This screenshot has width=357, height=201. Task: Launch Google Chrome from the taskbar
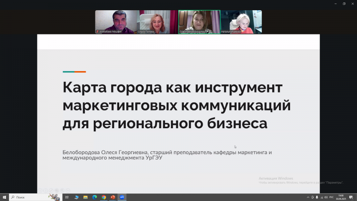pos(104,197)
